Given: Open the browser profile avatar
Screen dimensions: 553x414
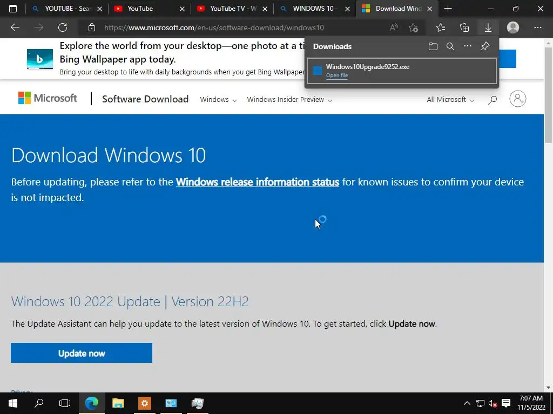Looking at the screenshot, I should point(513,27).
